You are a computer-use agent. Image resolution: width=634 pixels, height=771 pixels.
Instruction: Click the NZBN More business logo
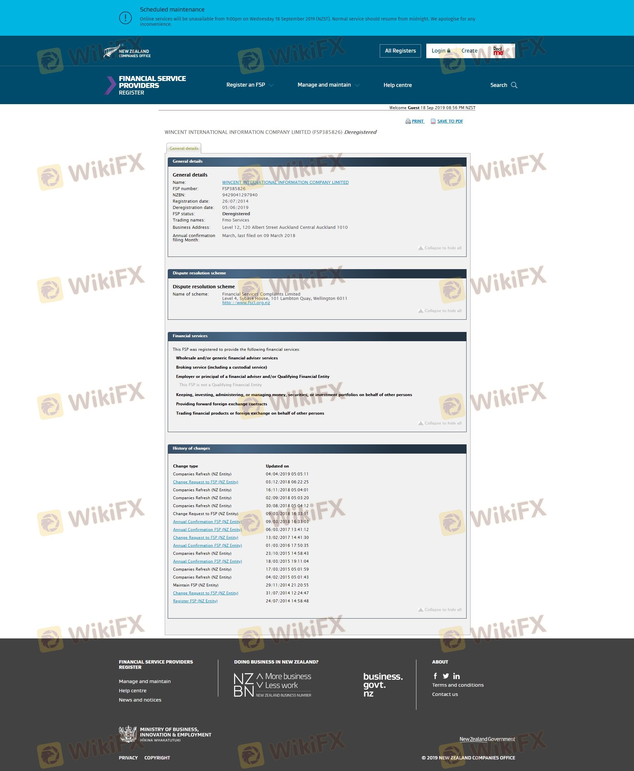[272, 685]
